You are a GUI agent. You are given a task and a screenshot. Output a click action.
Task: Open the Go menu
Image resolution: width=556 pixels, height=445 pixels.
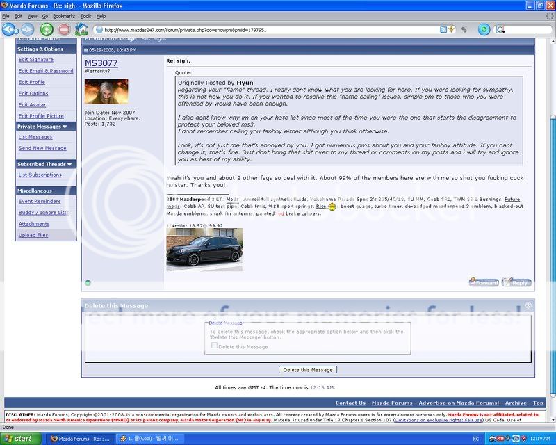[x=45, y=16]
